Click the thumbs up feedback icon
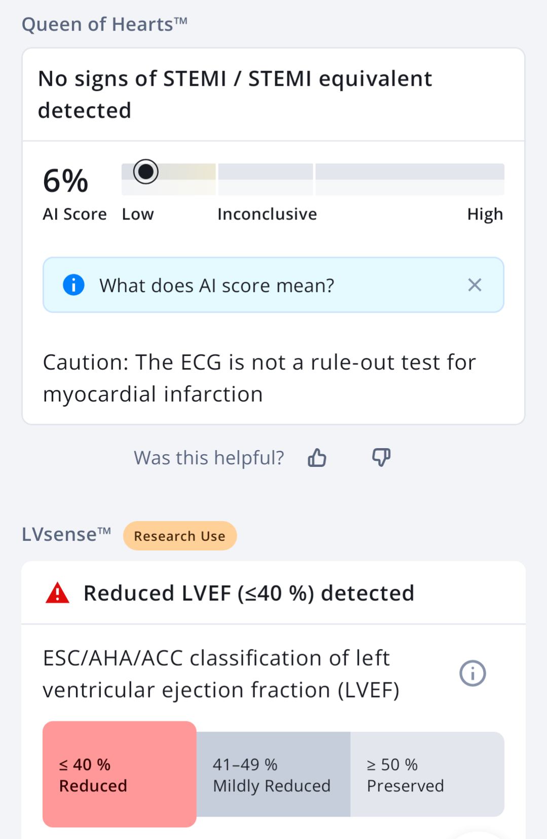 pos(317,457)
